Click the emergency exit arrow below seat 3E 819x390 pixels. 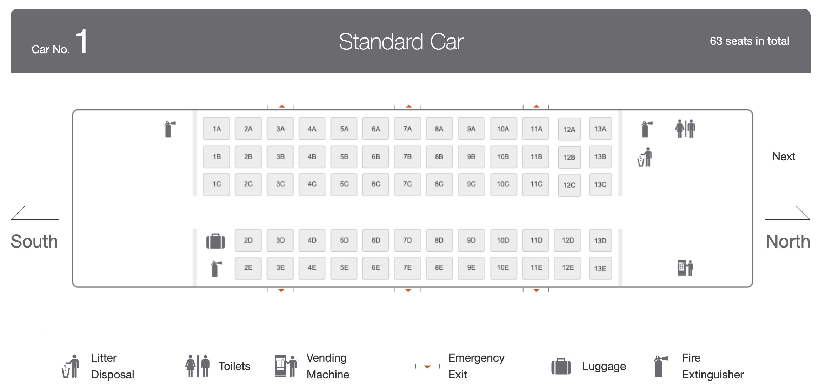coord(281,290)
